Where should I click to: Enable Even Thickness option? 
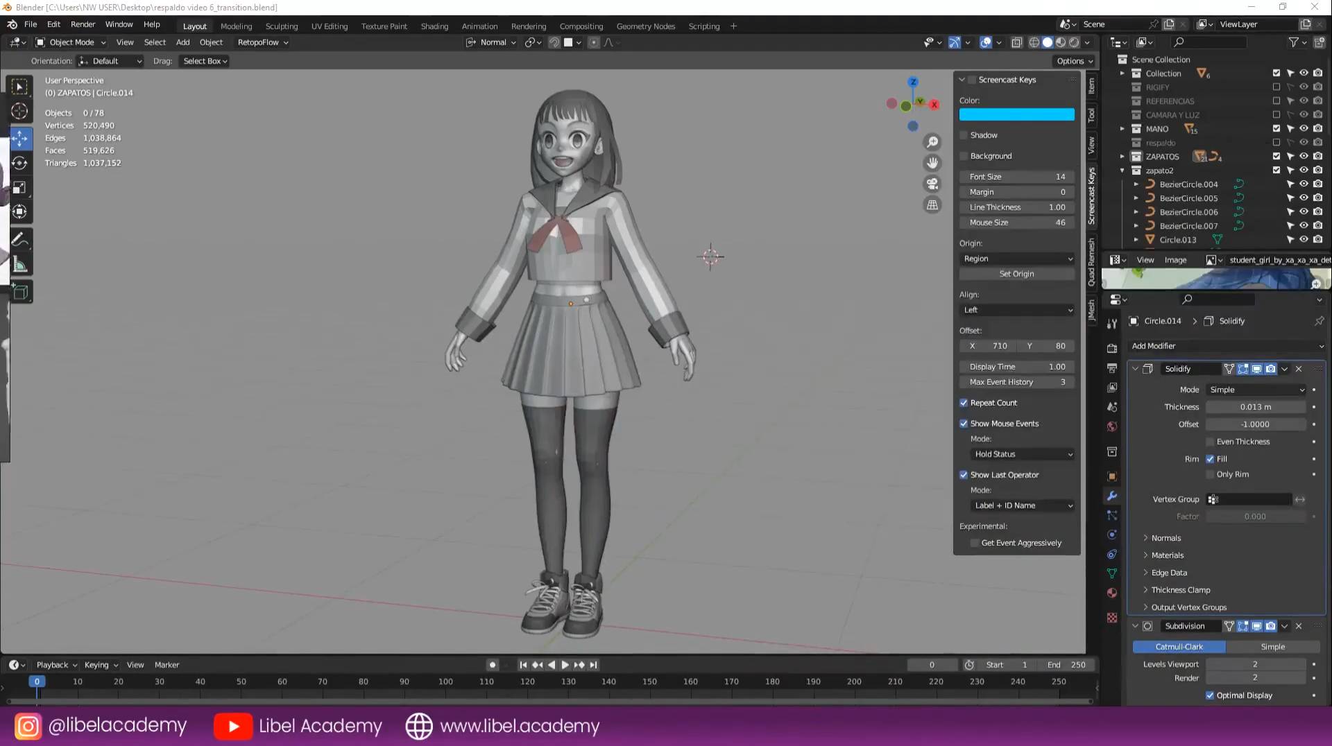(1210, 442)
